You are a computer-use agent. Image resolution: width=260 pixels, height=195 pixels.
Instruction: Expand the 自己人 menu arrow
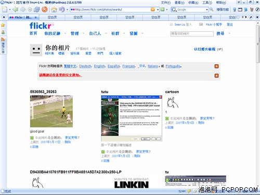click(x=106, y=33)
